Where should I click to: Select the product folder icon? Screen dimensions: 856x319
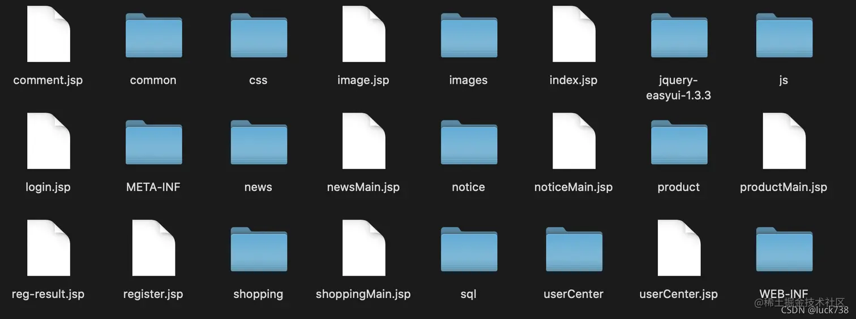[679, 142]
